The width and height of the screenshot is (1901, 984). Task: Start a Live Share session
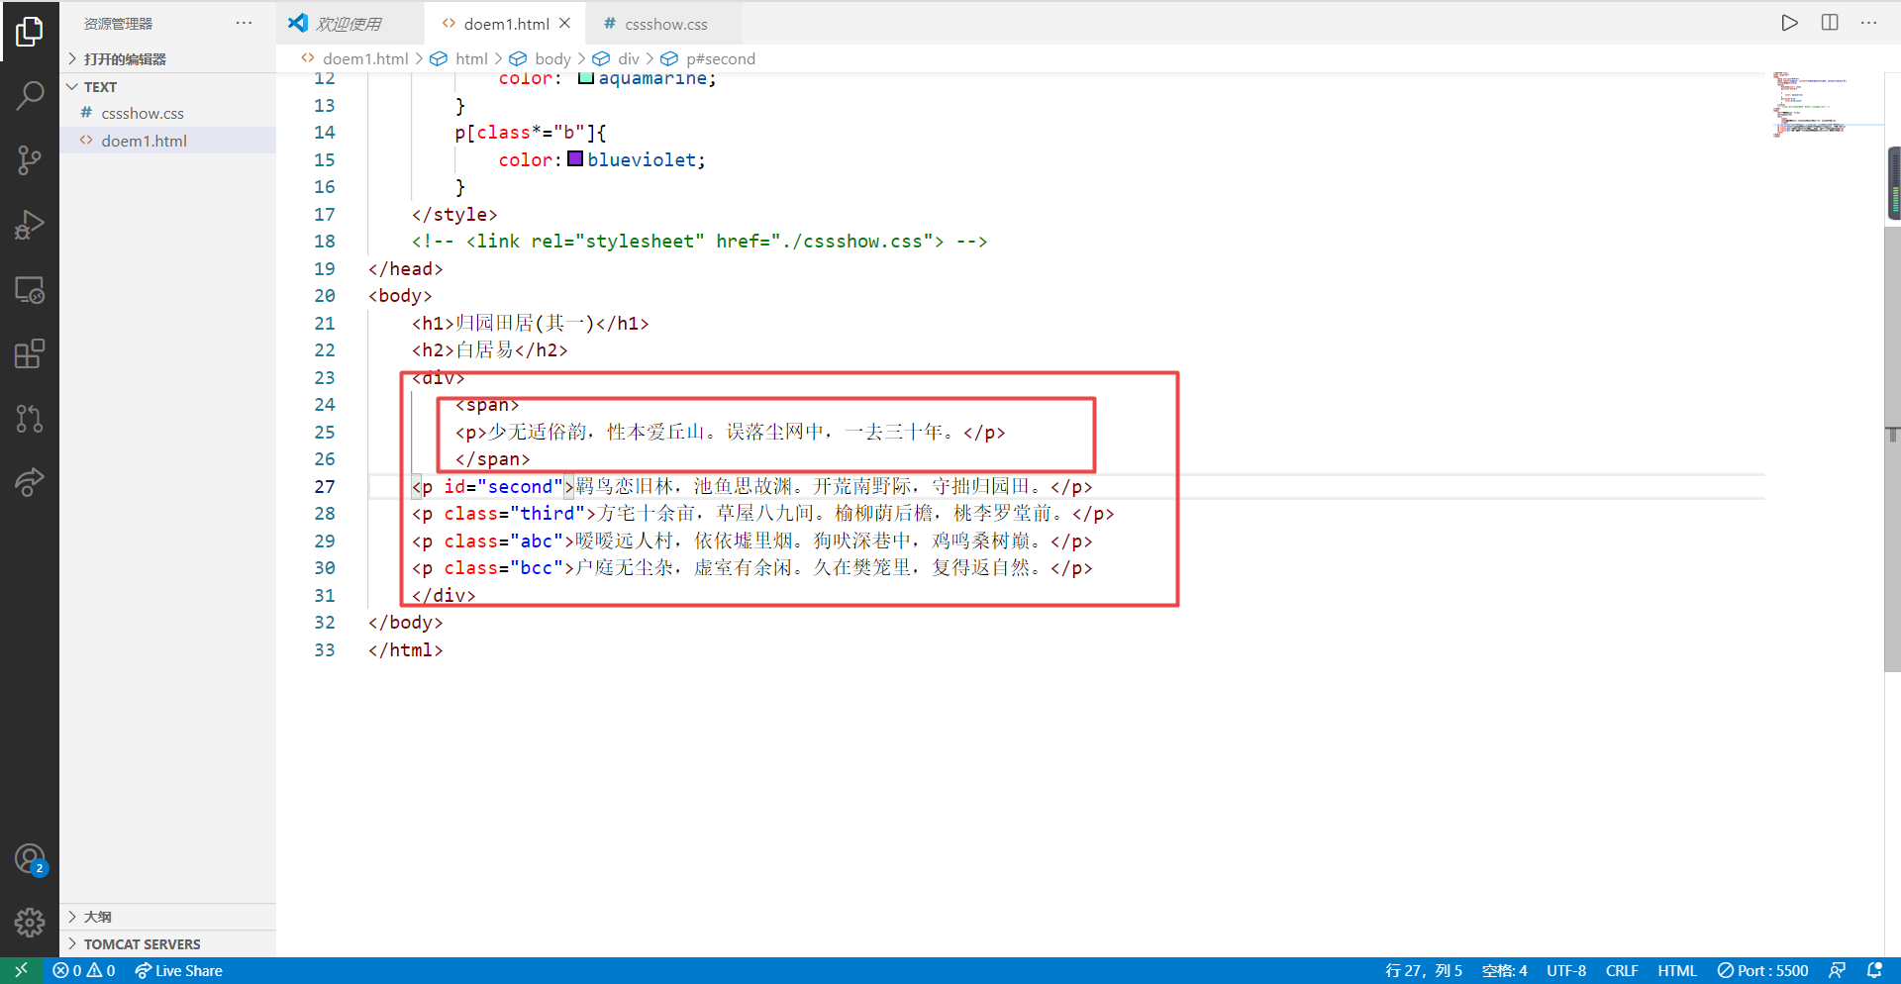click(x=179, y=971)
